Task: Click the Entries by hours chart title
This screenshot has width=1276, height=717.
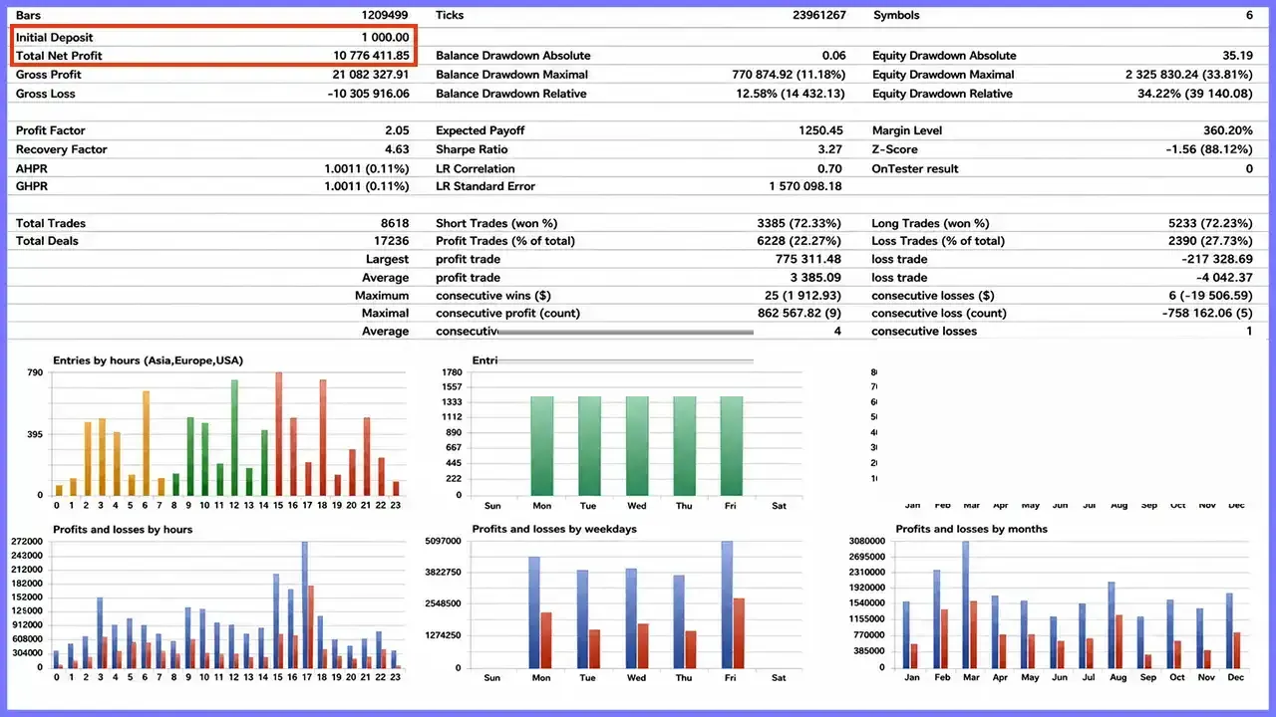Action: coord(148,360)
